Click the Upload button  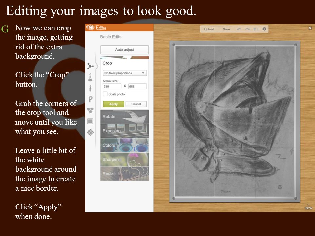[x=209, y=29]
